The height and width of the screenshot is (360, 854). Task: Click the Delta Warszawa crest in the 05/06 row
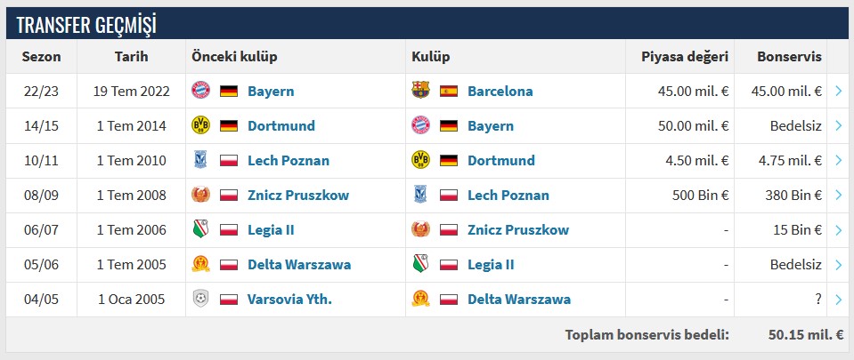coord(200,264)
